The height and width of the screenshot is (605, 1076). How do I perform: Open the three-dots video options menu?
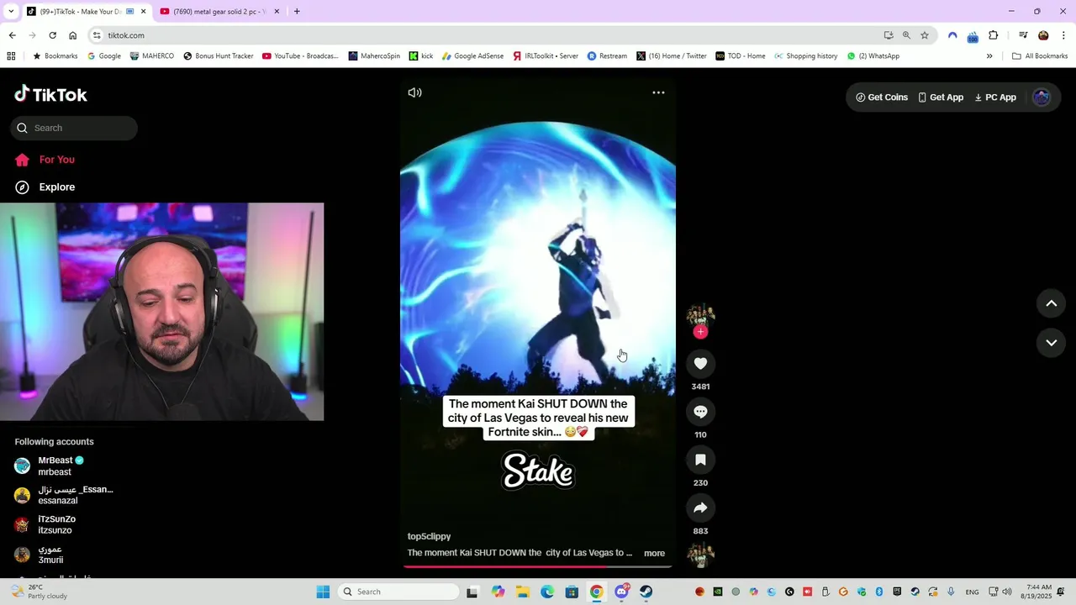(658, 92)
